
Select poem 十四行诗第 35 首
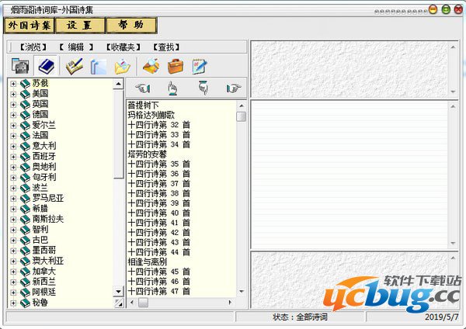[158, 164]
